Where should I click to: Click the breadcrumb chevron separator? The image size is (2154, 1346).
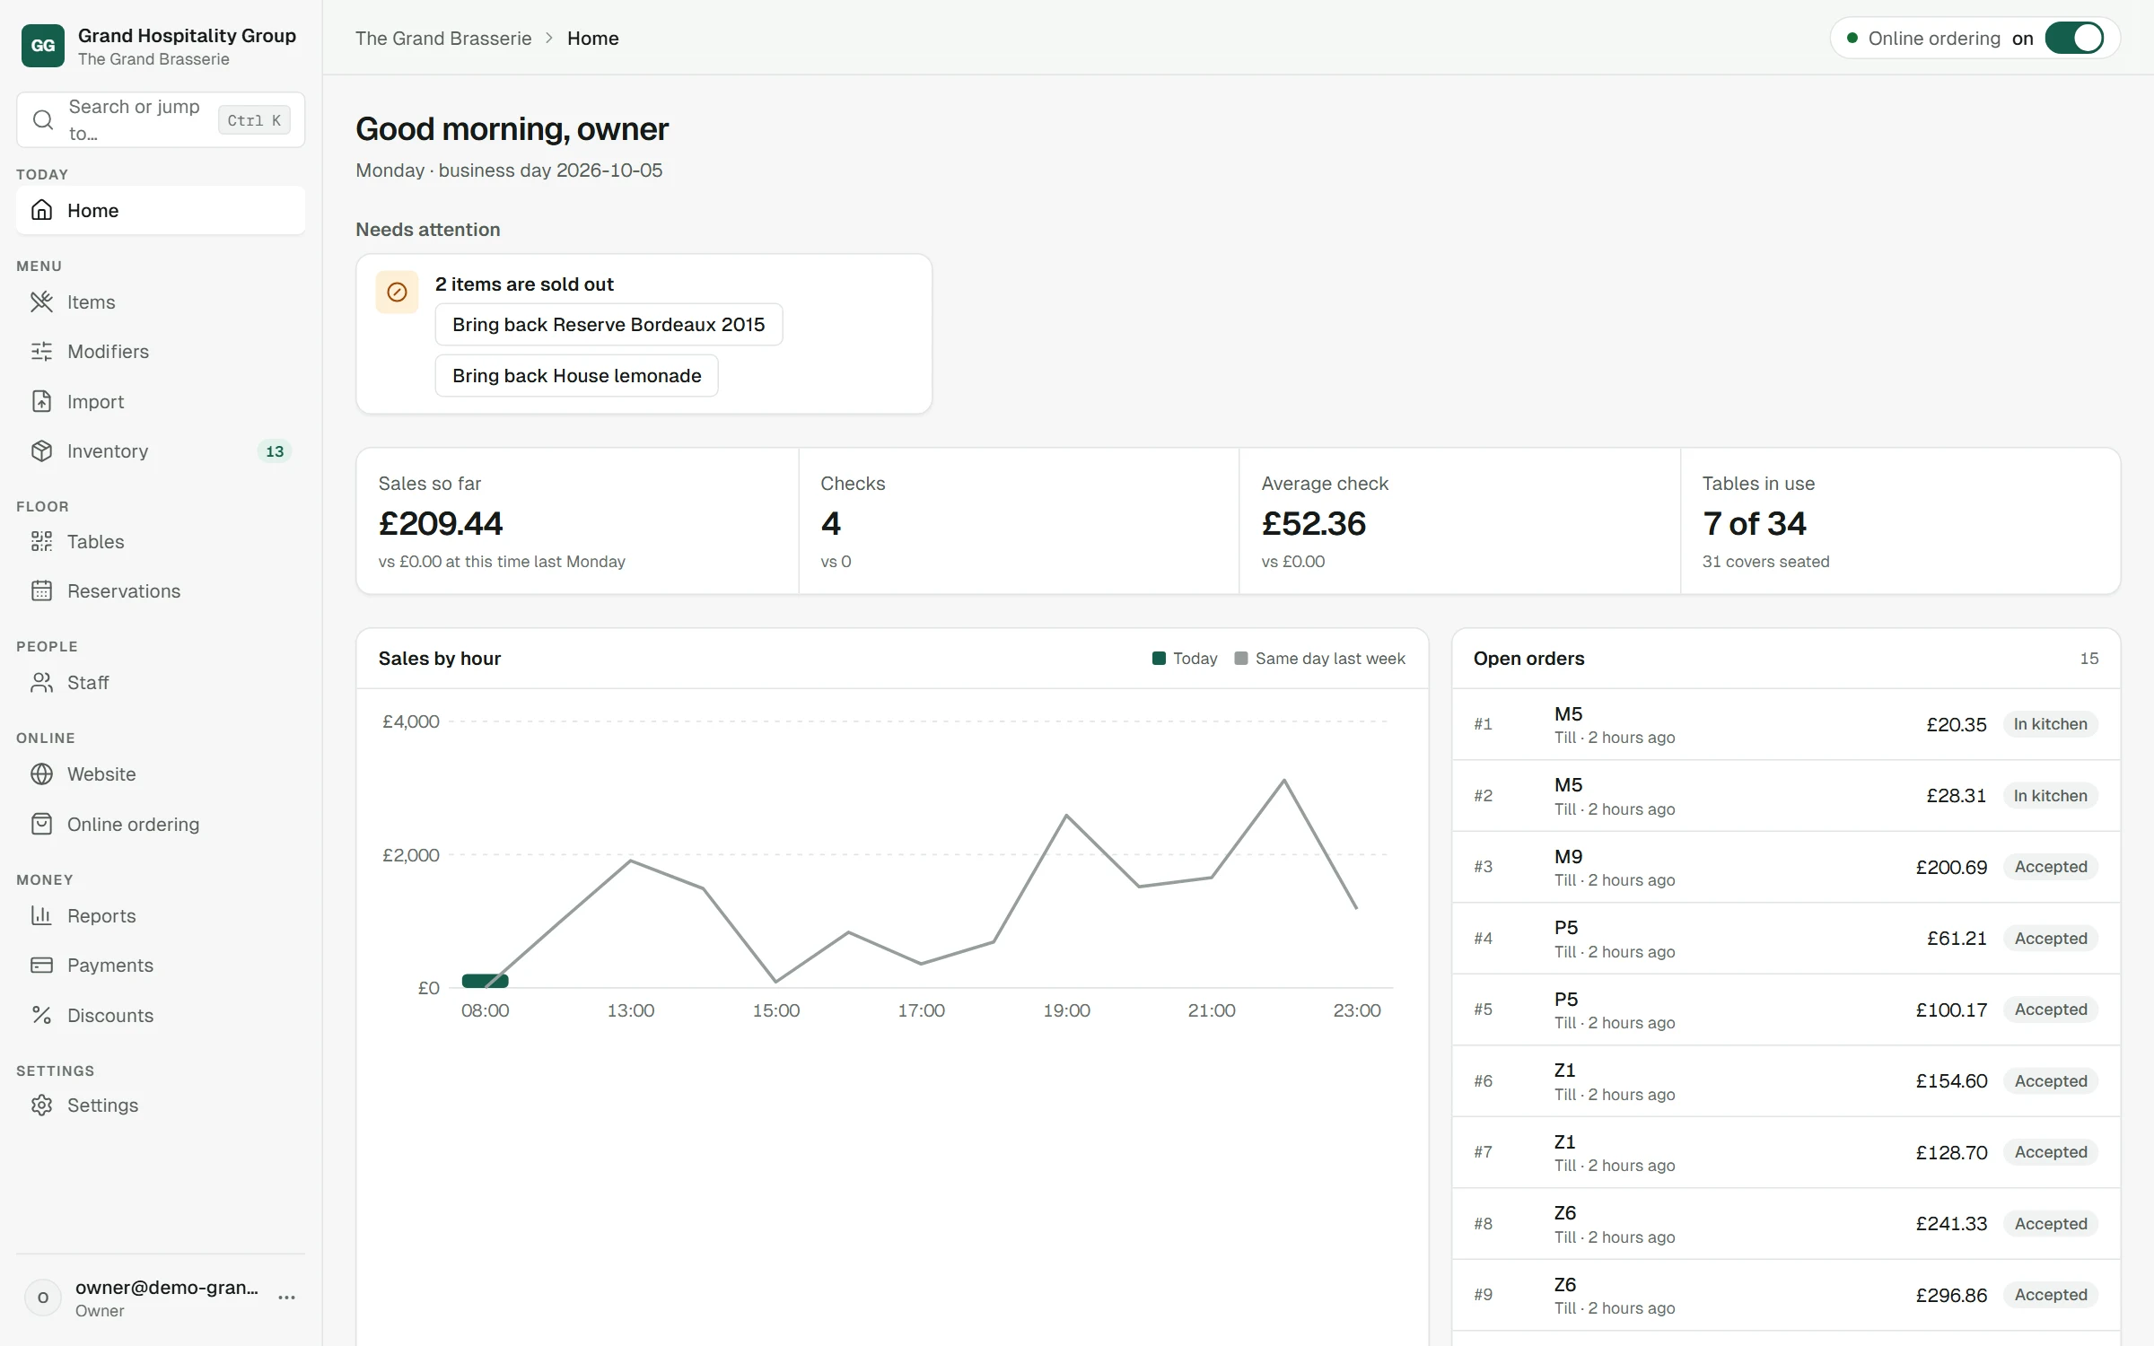[x=549, y=38]
